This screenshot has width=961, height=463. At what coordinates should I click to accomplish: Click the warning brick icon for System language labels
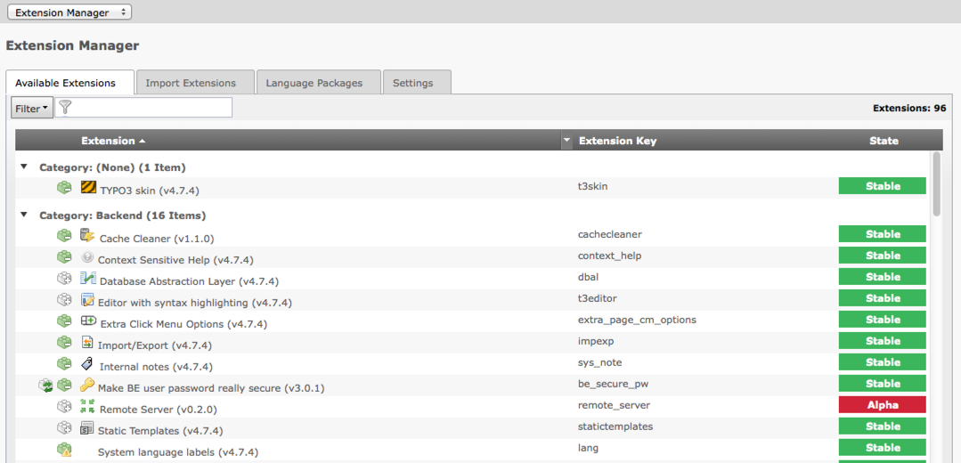(x=64, y=451)
